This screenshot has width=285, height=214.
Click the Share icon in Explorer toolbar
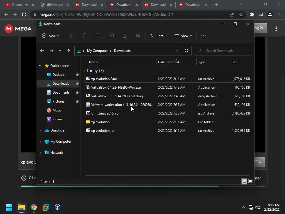coord(125,36)
